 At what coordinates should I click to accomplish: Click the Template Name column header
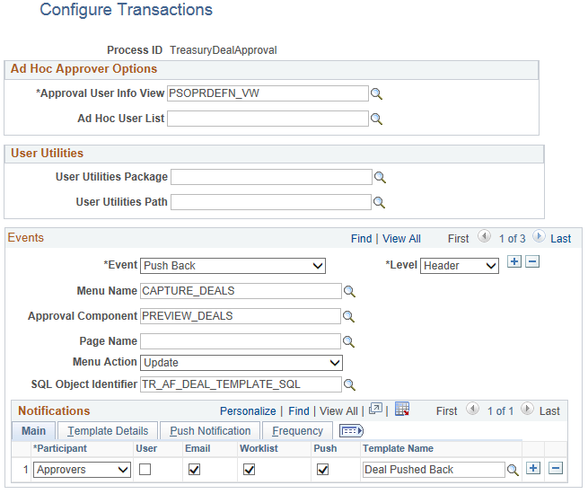click(x=398, y=448)
